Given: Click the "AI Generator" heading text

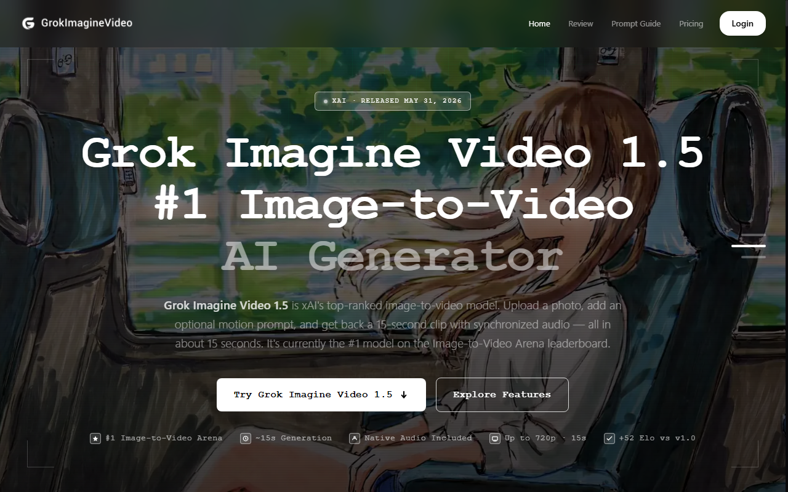Looking at the screenshot, I should [x=393, y=256].
